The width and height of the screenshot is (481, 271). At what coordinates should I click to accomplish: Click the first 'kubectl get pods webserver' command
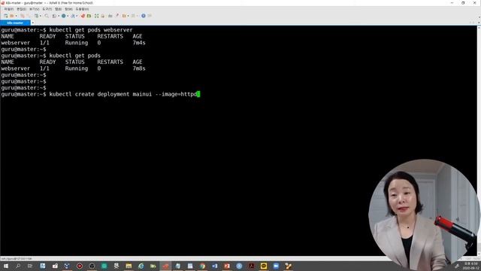tap(91, 30)
